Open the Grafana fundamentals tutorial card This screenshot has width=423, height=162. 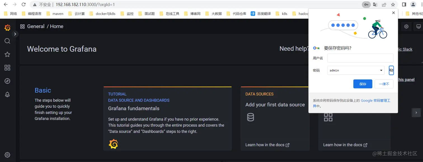[167, 119]
